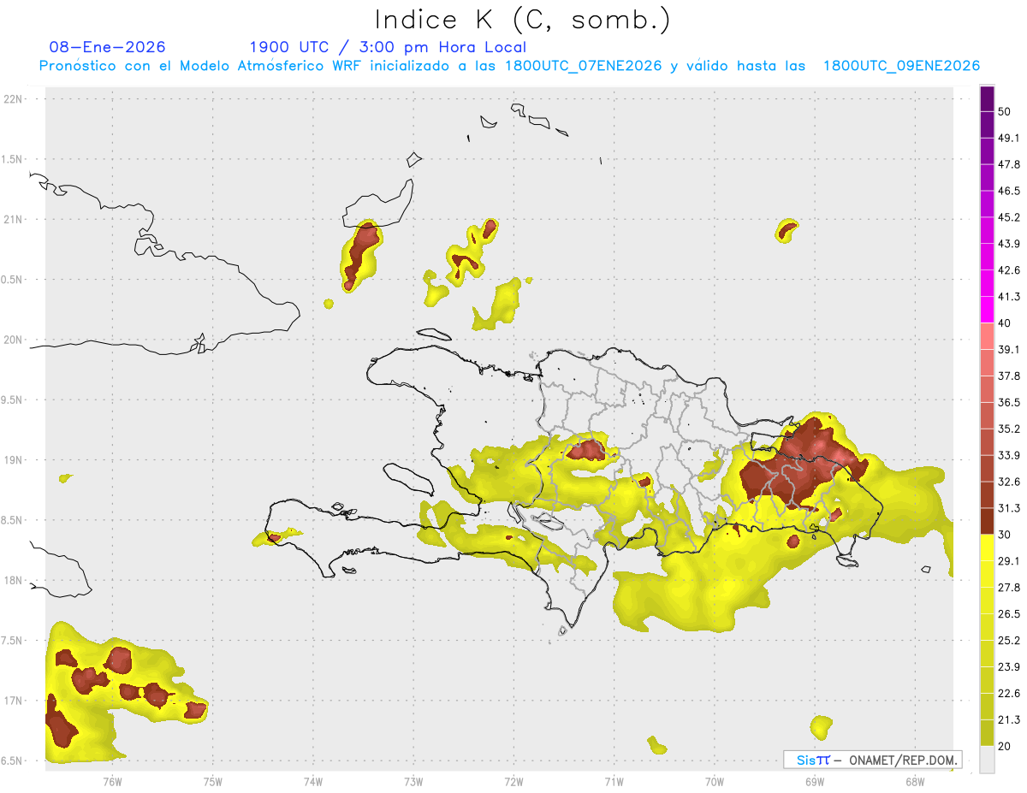
Task: Click the longitude label "68W"
Action: click(x=915, y=781)
